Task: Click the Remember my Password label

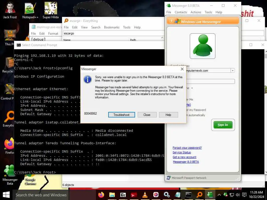Action: (x=196, y=110)
